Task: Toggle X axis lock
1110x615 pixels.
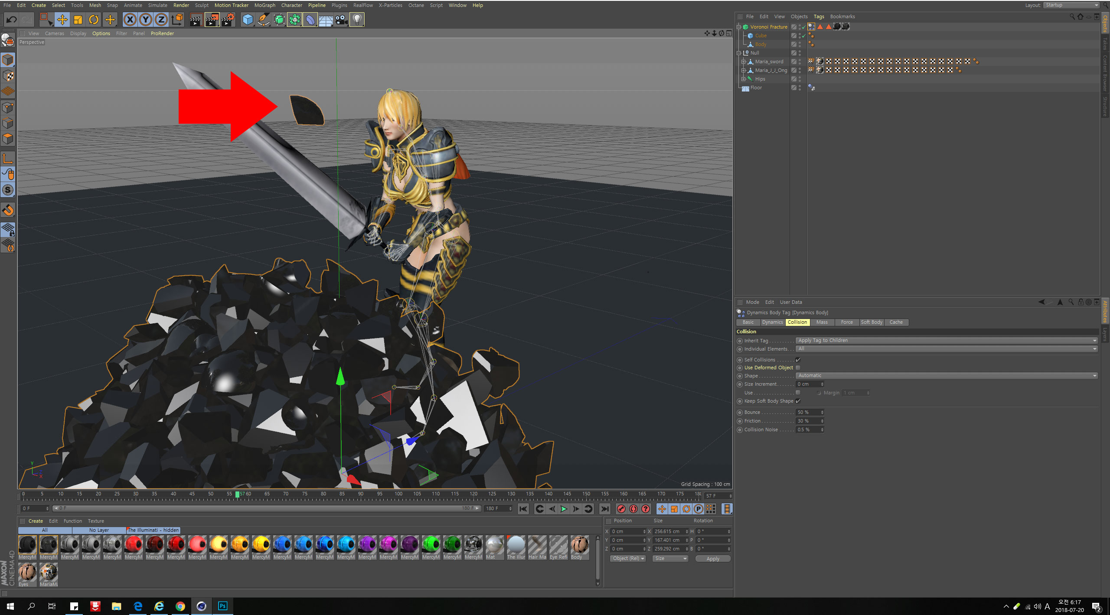Action: 130,20
